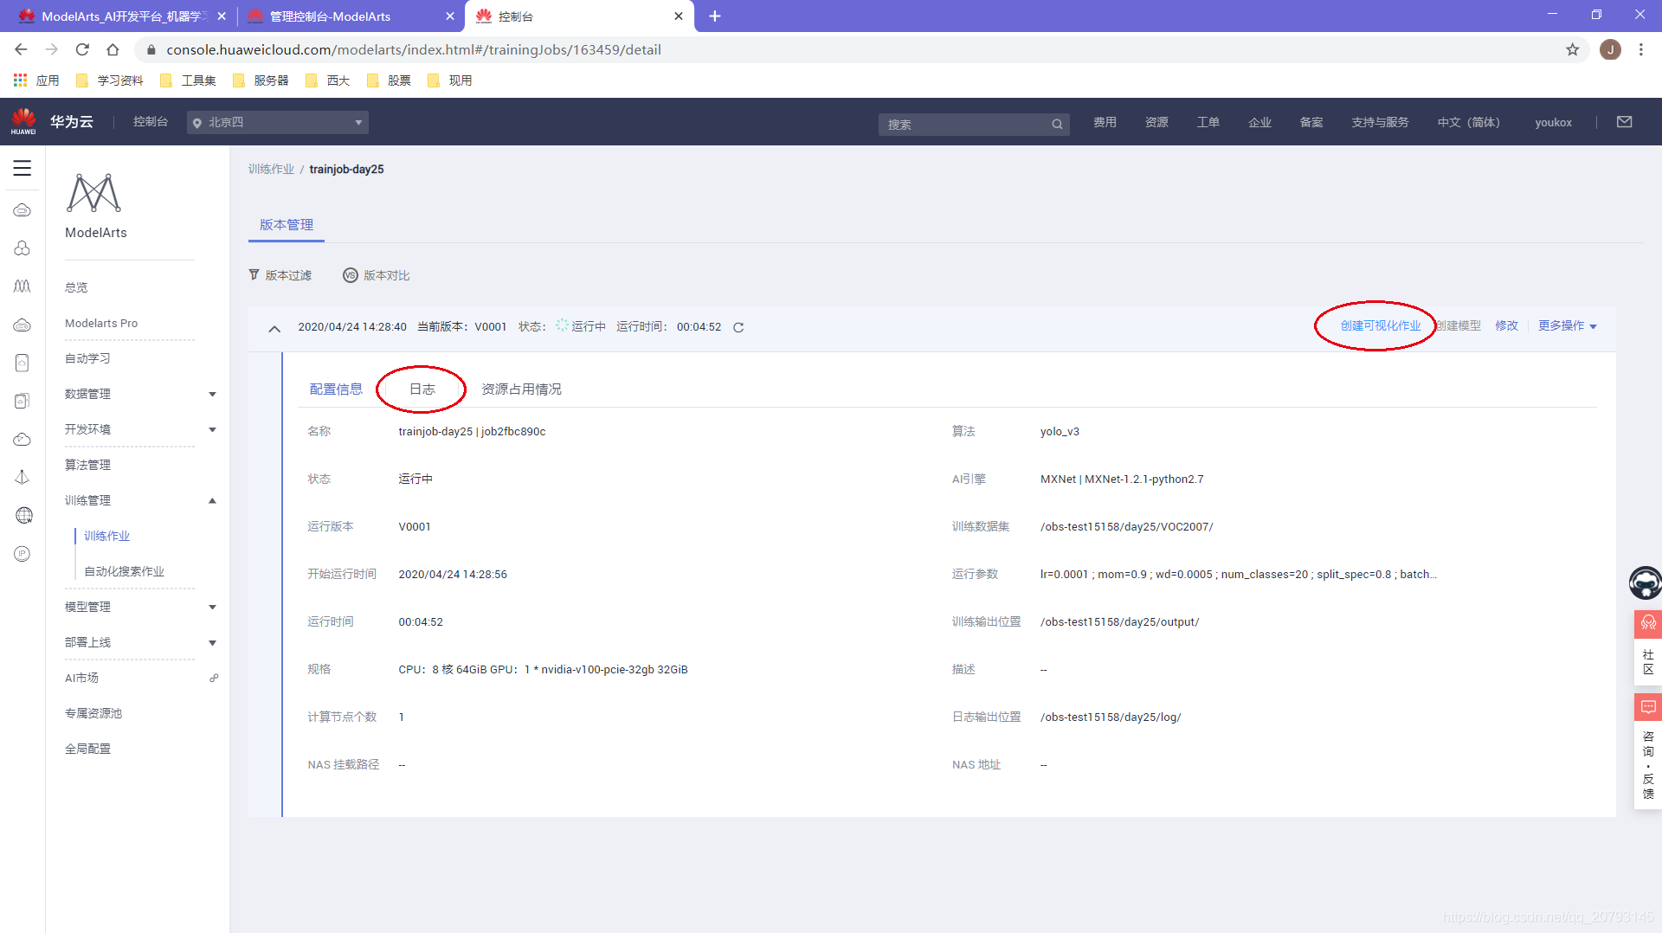This screenshot has width=1662, height=933.
Task: Expand 开发环境 sidebar menu
Action: point(212,429)
